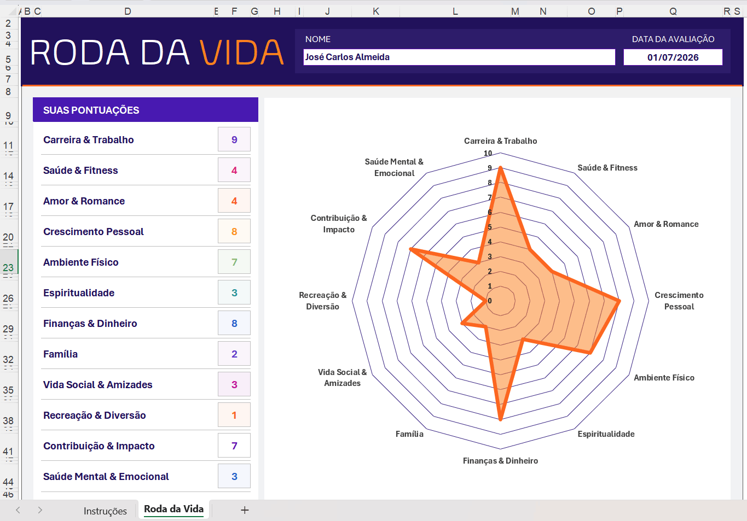Select Amor & Romance score cell
Screen dimensions: 747x521
coord(234,201)
